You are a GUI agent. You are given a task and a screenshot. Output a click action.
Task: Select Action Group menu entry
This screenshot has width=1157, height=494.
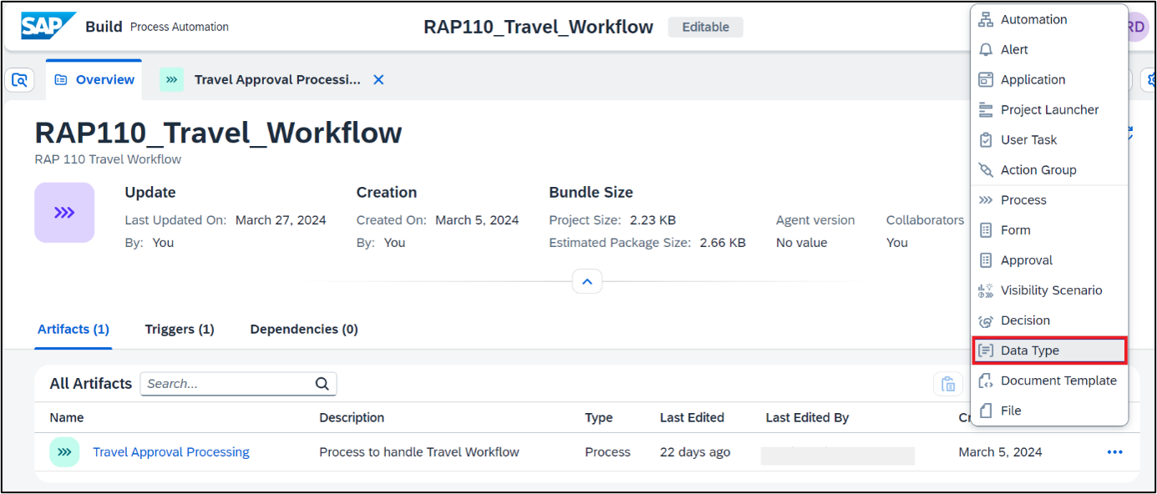click(1049, 169)
